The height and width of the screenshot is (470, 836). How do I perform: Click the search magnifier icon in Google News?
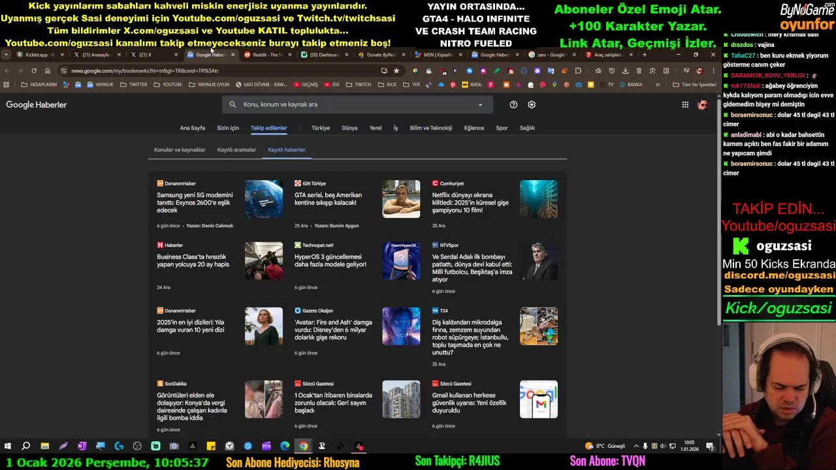[233, 104]
